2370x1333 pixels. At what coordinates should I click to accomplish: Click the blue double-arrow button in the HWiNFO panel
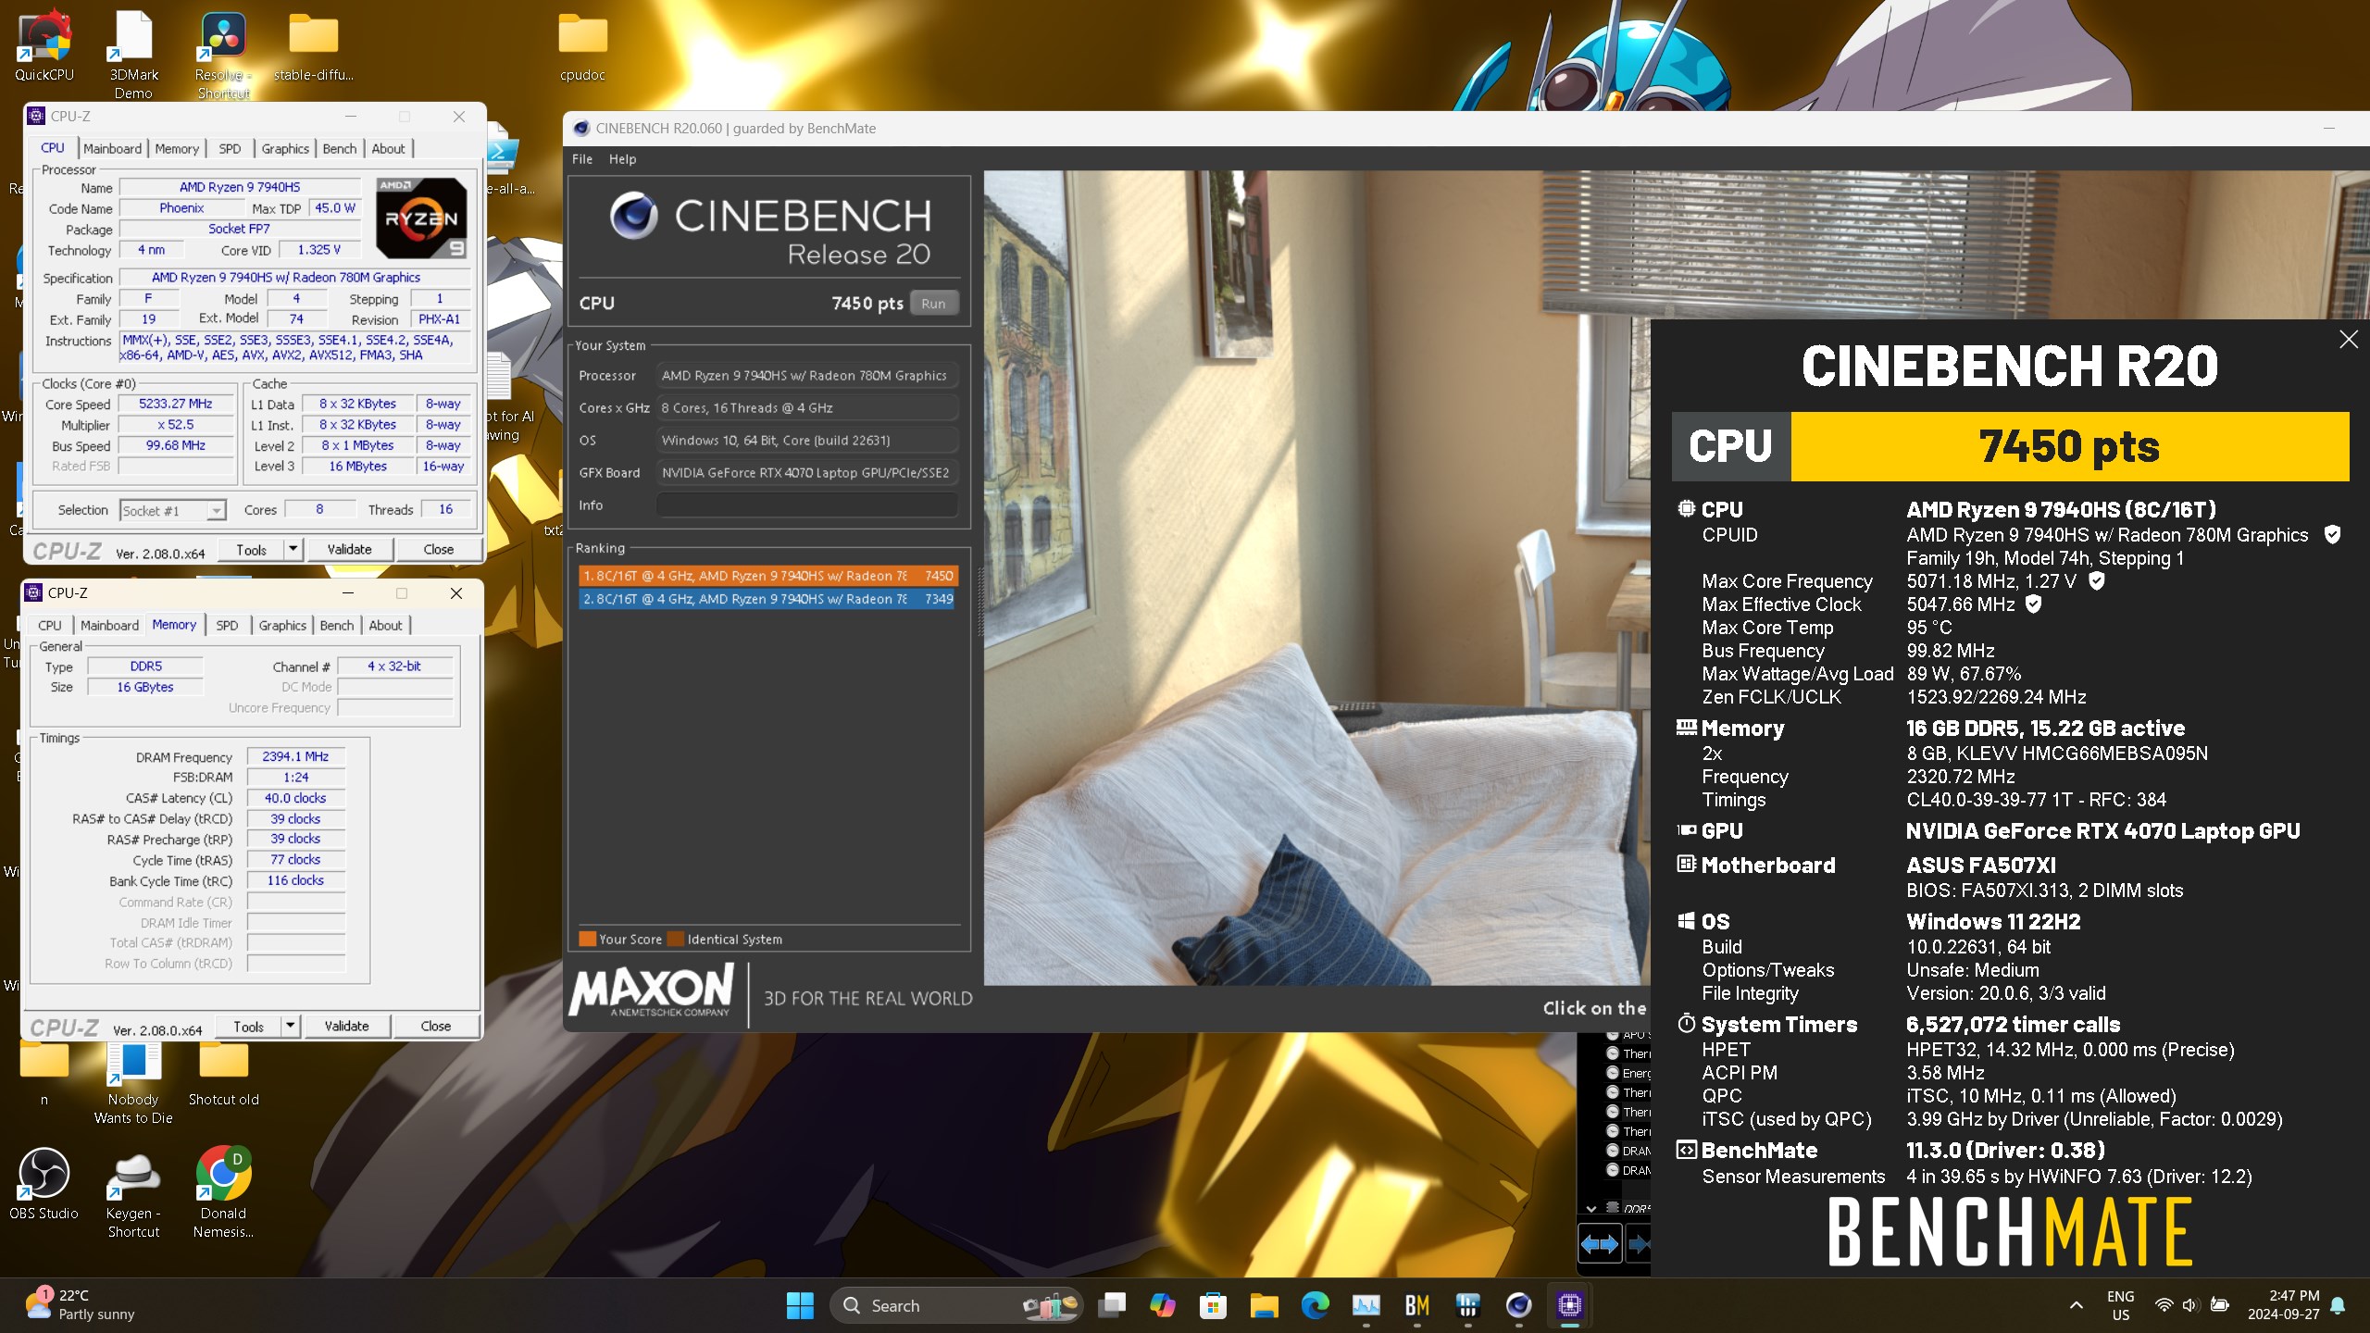1599,1244
